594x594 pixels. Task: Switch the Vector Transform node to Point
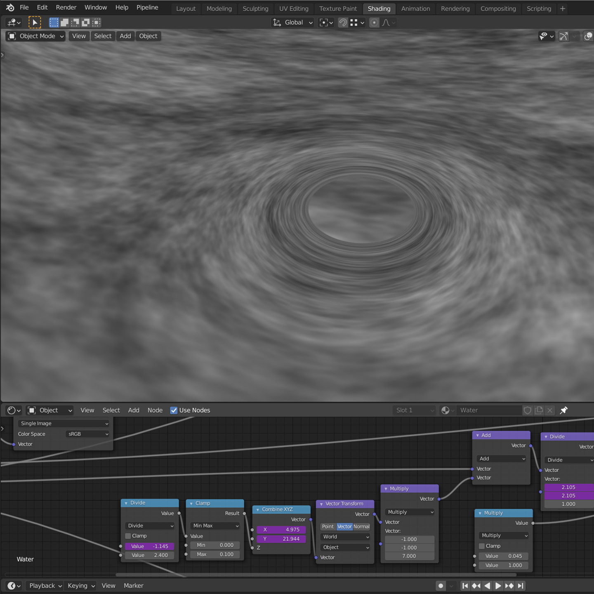pyautogui.click(x=328, y=526)
